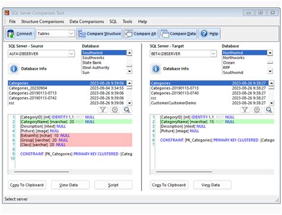Open the Data Comparisons menu
Screen dimensions: 282x215
coord(87,21)
